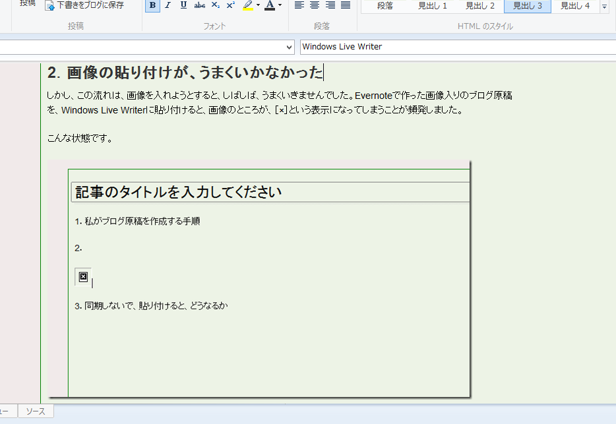Apply font color
The width and height of the screenshot is (616, 424).
[270, 5]
